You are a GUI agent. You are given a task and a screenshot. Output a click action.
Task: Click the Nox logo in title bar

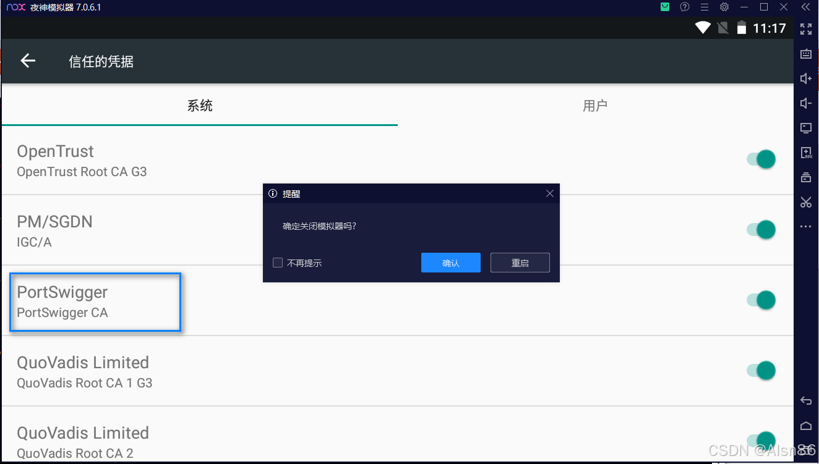[x=15, y=7]
